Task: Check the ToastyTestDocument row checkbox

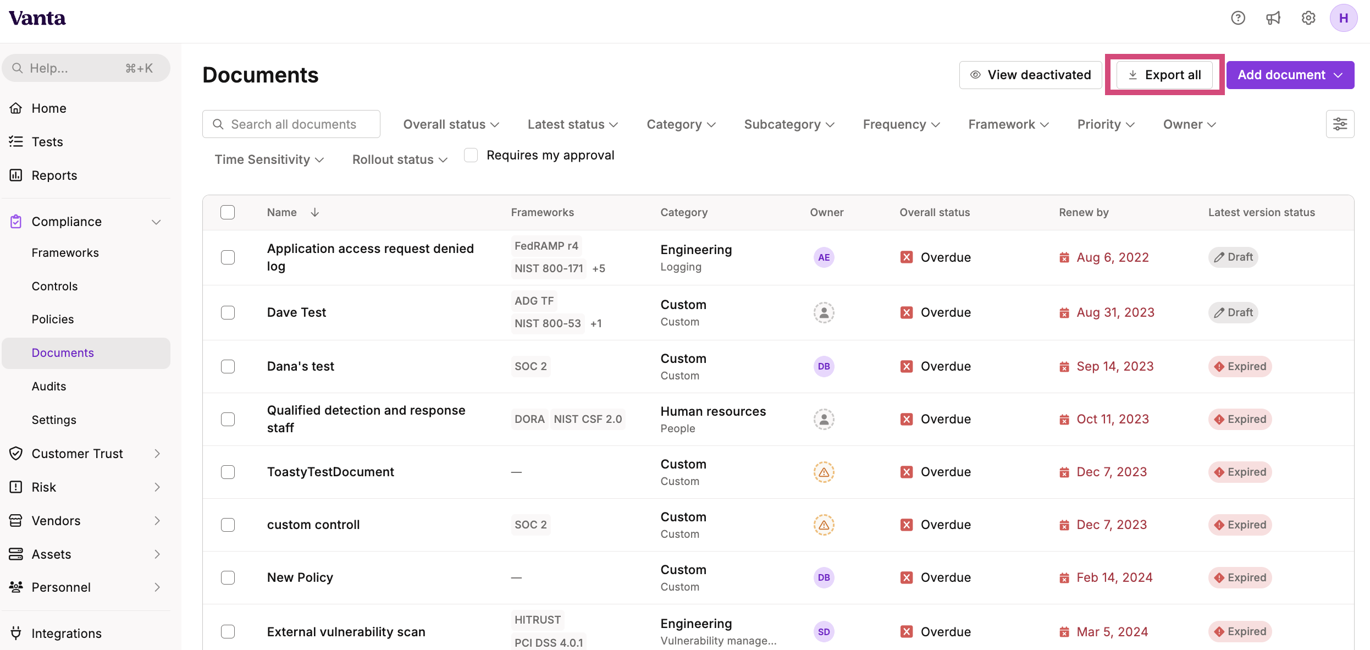Action: (x=228, y=472)
